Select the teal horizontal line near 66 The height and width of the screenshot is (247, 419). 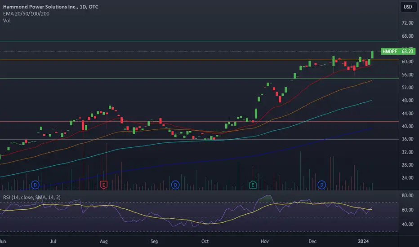tap(199, 41)
